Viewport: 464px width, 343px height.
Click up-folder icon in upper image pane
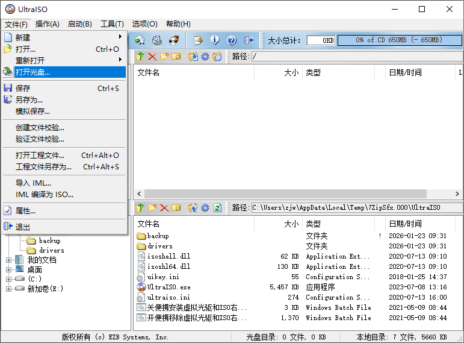tap(140, 56)
